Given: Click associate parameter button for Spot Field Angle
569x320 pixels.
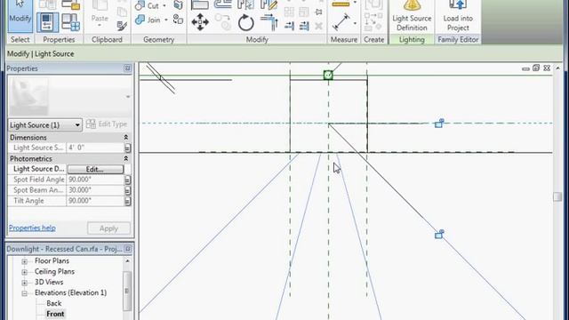Looking at the screenshot, I should [x=128, y=180].
